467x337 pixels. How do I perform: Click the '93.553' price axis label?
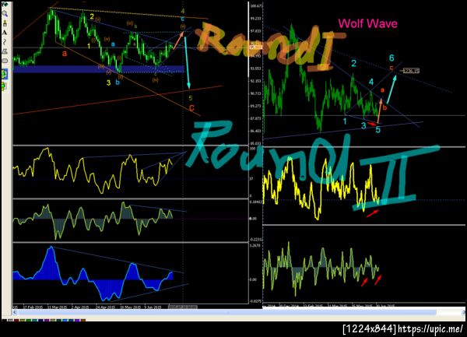click(256, 68)
